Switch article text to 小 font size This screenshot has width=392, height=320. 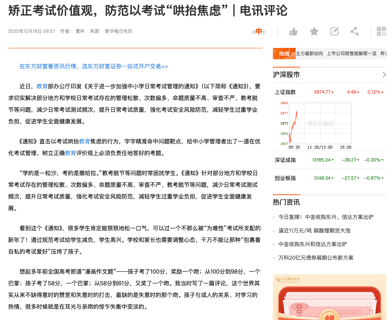coord(253,32)
